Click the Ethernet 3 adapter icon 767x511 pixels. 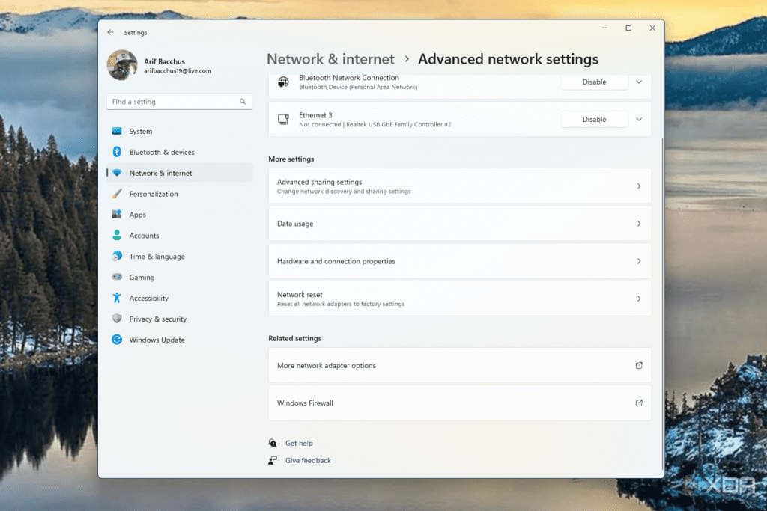283,119
